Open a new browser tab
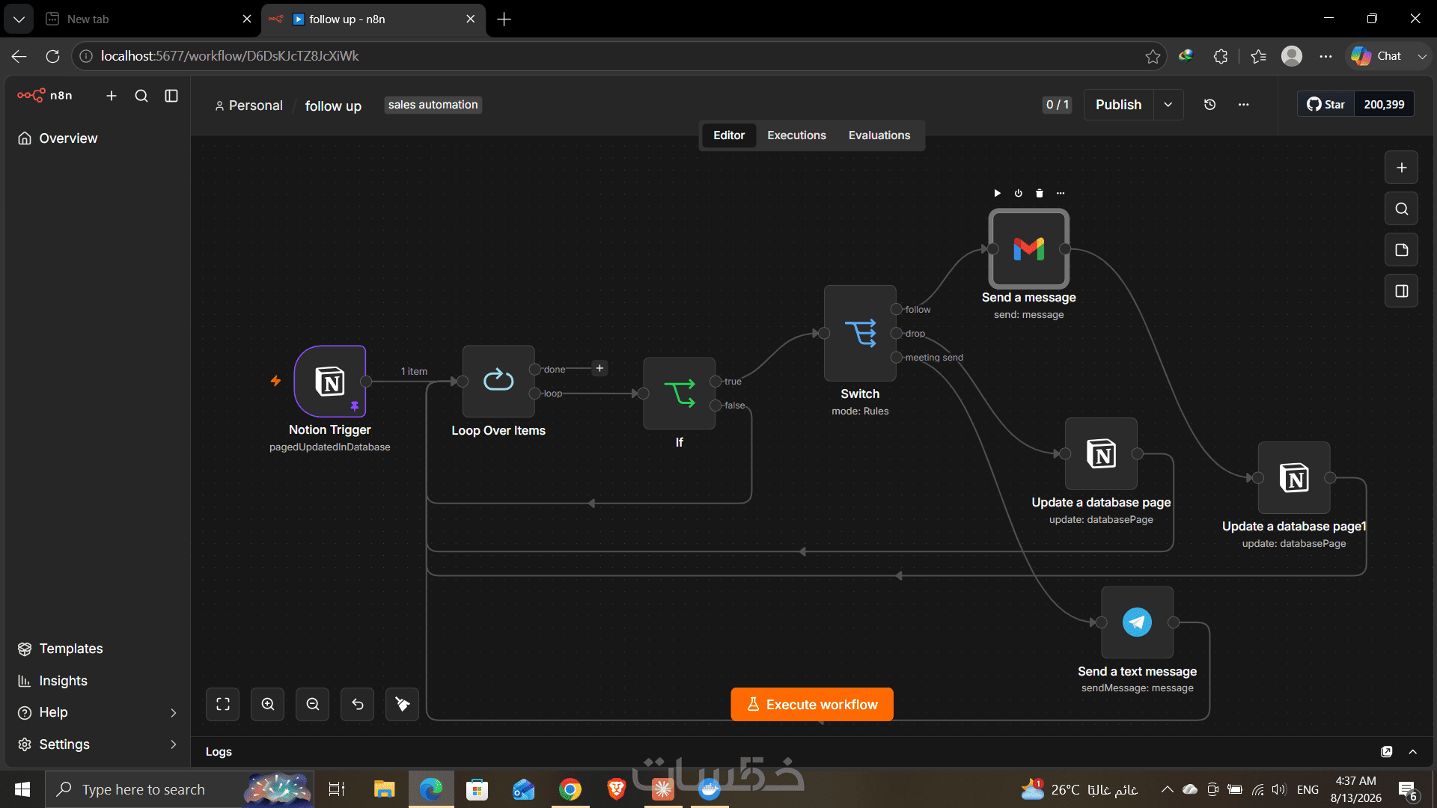1437x808 pixels. (x=504, y=19)
